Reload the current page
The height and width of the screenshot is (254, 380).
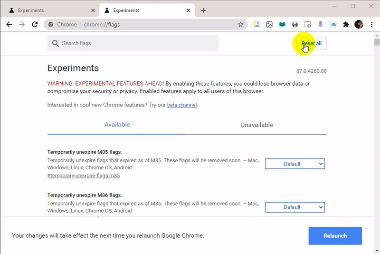pyautogui.click(x=35, y=24)
